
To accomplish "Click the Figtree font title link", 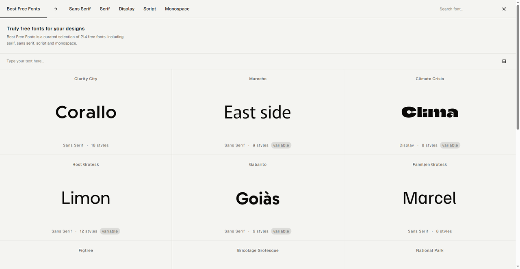I will pyautogui.click(x=86, y=250).
